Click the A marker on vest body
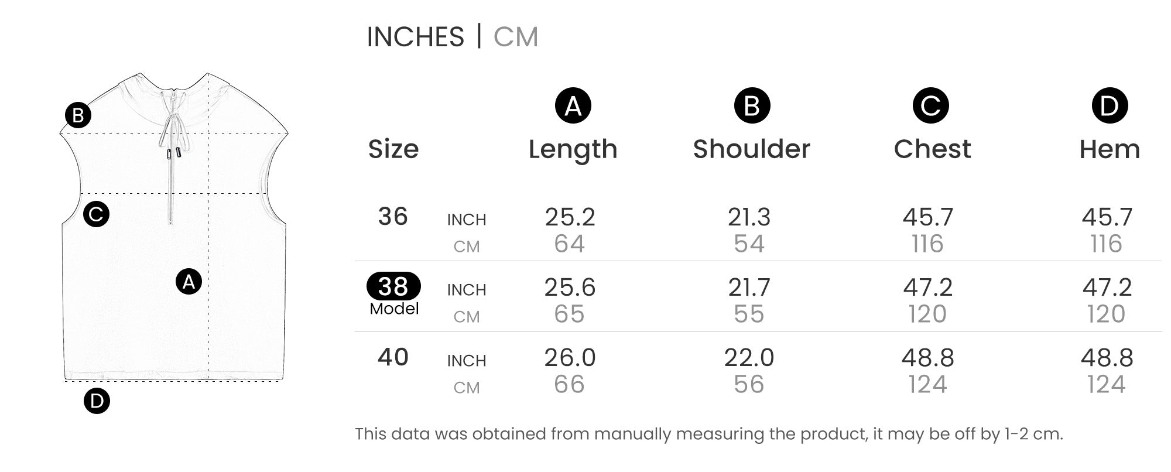The image size is (1171, 472). tap(189, 282)
